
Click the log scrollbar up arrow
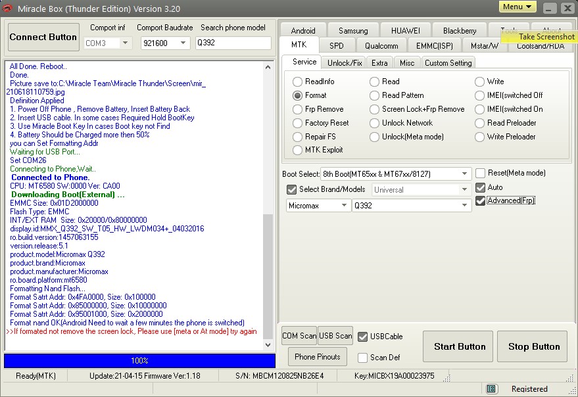[x=268, y=67]
